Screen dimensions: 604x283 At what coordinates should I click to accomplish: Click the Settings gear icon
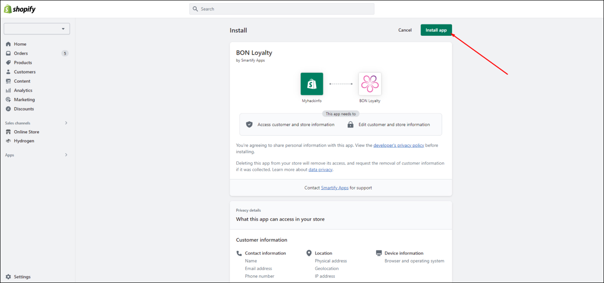[x=8, y=277]
